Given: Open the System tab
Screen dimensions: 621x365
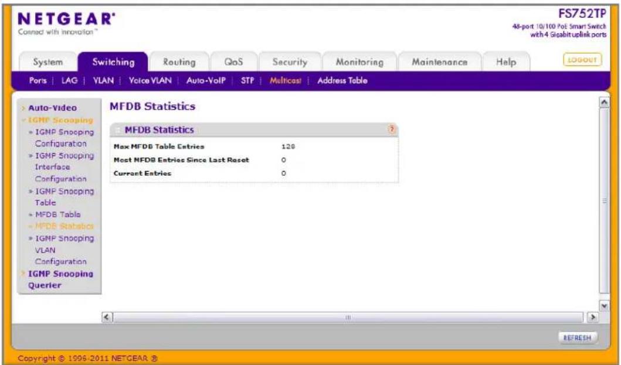Looking at the screenshot, I should tap(48, 62).
